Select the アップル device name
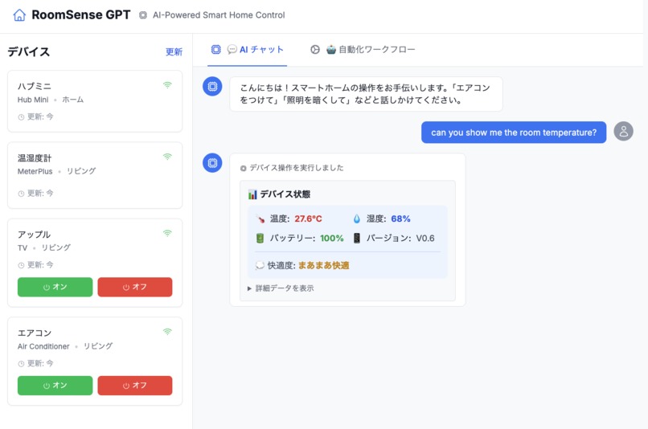Viewport: 648px width, 429px height. [35, 235]
